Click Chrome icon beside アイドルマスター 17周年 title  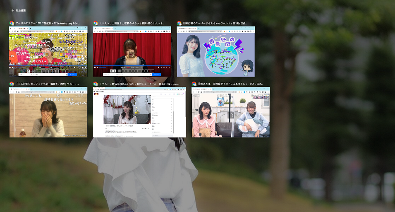click(x=12, y=23)
